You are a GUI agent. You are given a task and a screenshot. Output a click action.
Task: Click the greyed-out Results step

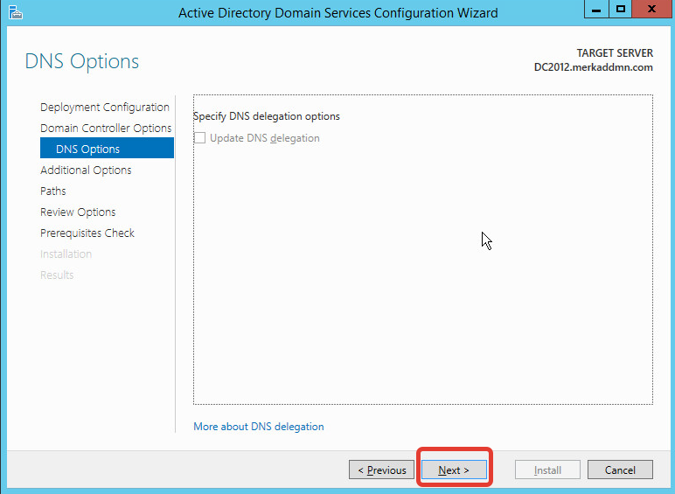tap(57, 275)
